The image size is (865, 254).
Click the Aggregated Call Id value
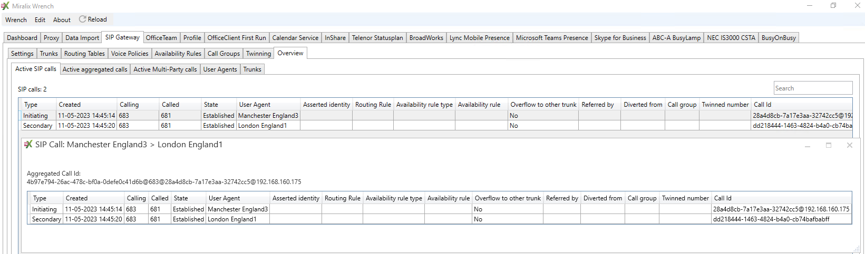coord(164,182)
